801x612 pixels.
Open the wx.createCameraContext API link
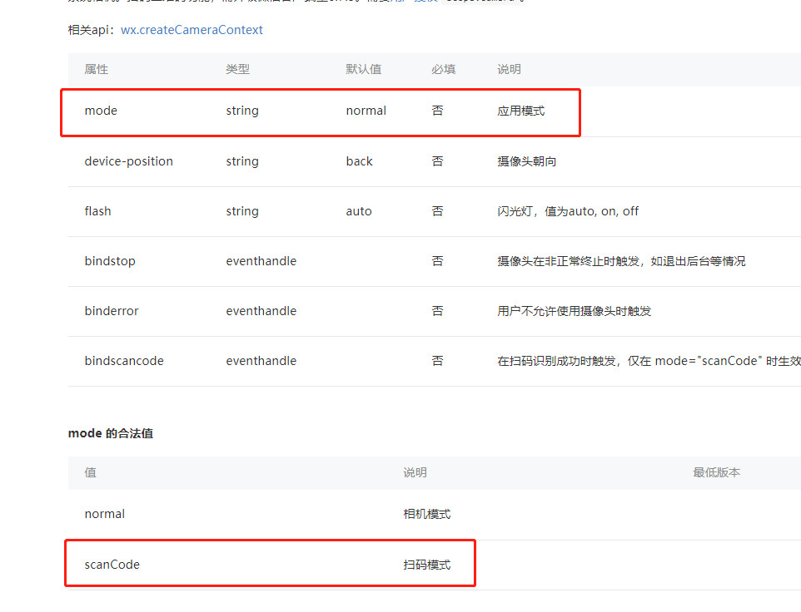click(x=192, y=30)
